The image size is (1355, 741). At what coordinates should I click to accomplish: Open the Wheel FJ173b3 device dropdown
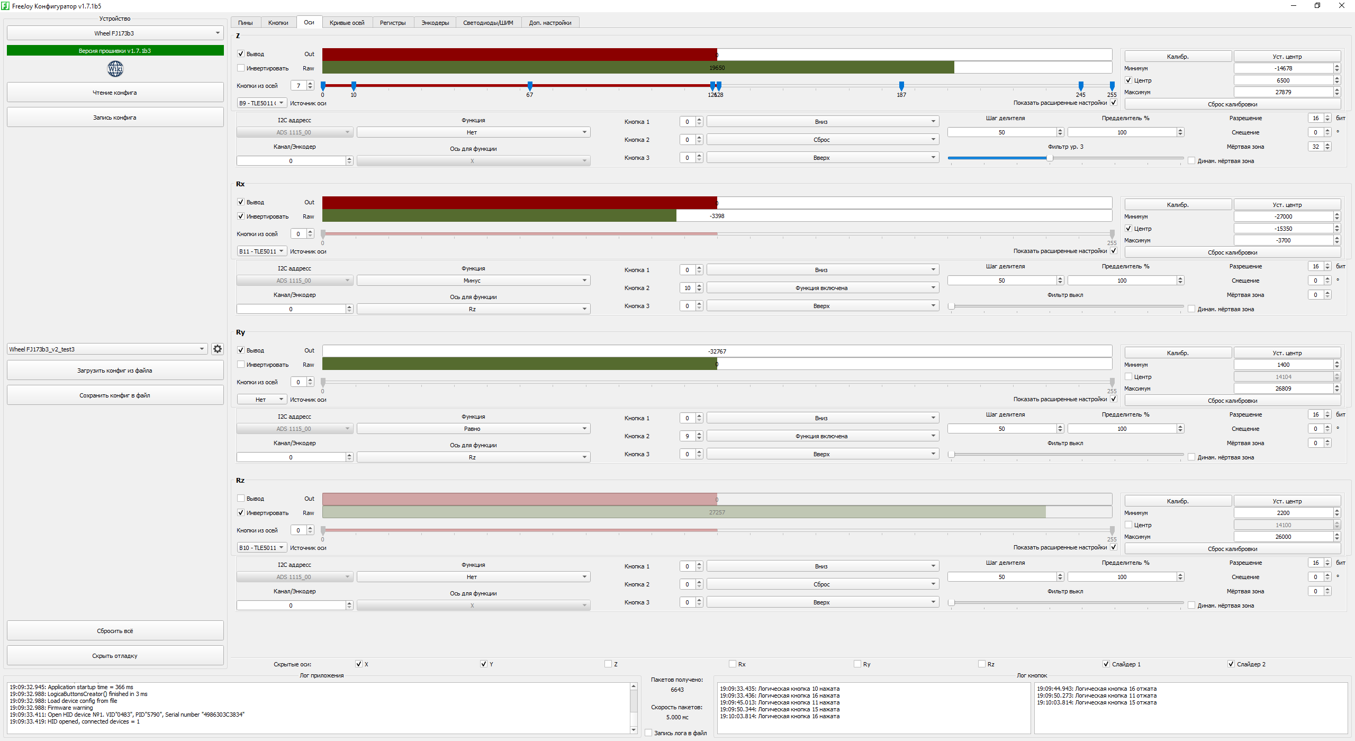pyautogui.click(x=115, y=33)
